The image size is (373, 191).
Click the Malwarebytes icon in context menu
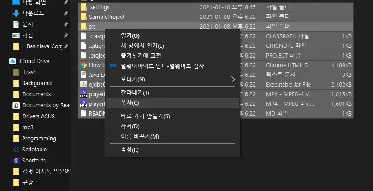pos(113,66)
